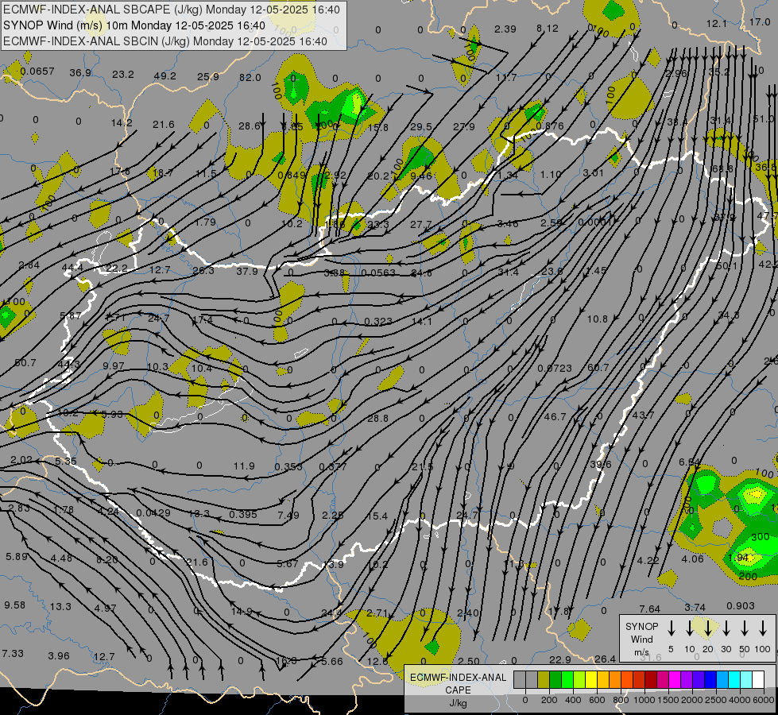The image size is (778, 715).
Task: Click the map value '60.7'
Action: point(598,367)
